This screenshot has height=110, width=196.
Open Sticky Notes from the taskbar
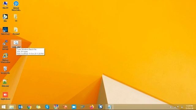pyautogui.click(x=38, y=107)
